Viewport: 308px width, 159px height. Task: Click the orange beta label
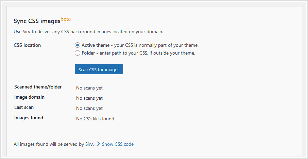click(x=66, y=19)
